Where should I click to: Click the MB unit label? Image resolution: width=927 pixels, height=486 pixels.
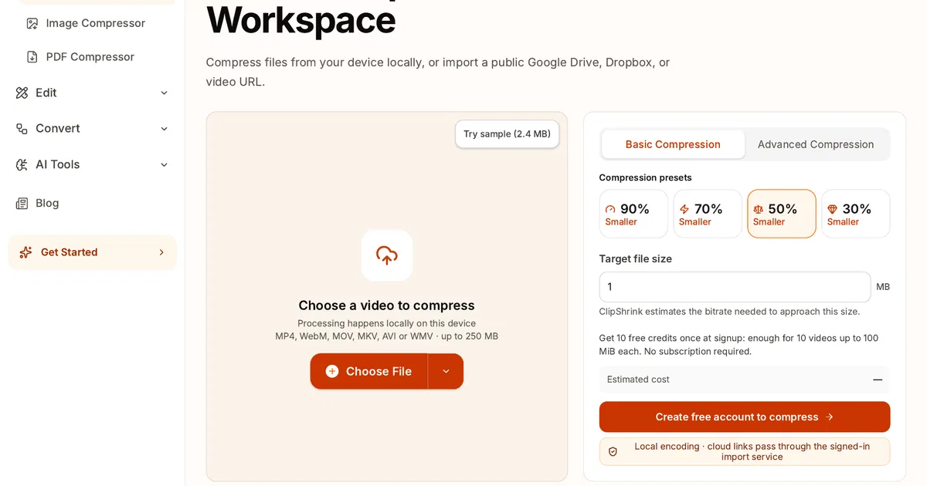[x=883, y=287]
